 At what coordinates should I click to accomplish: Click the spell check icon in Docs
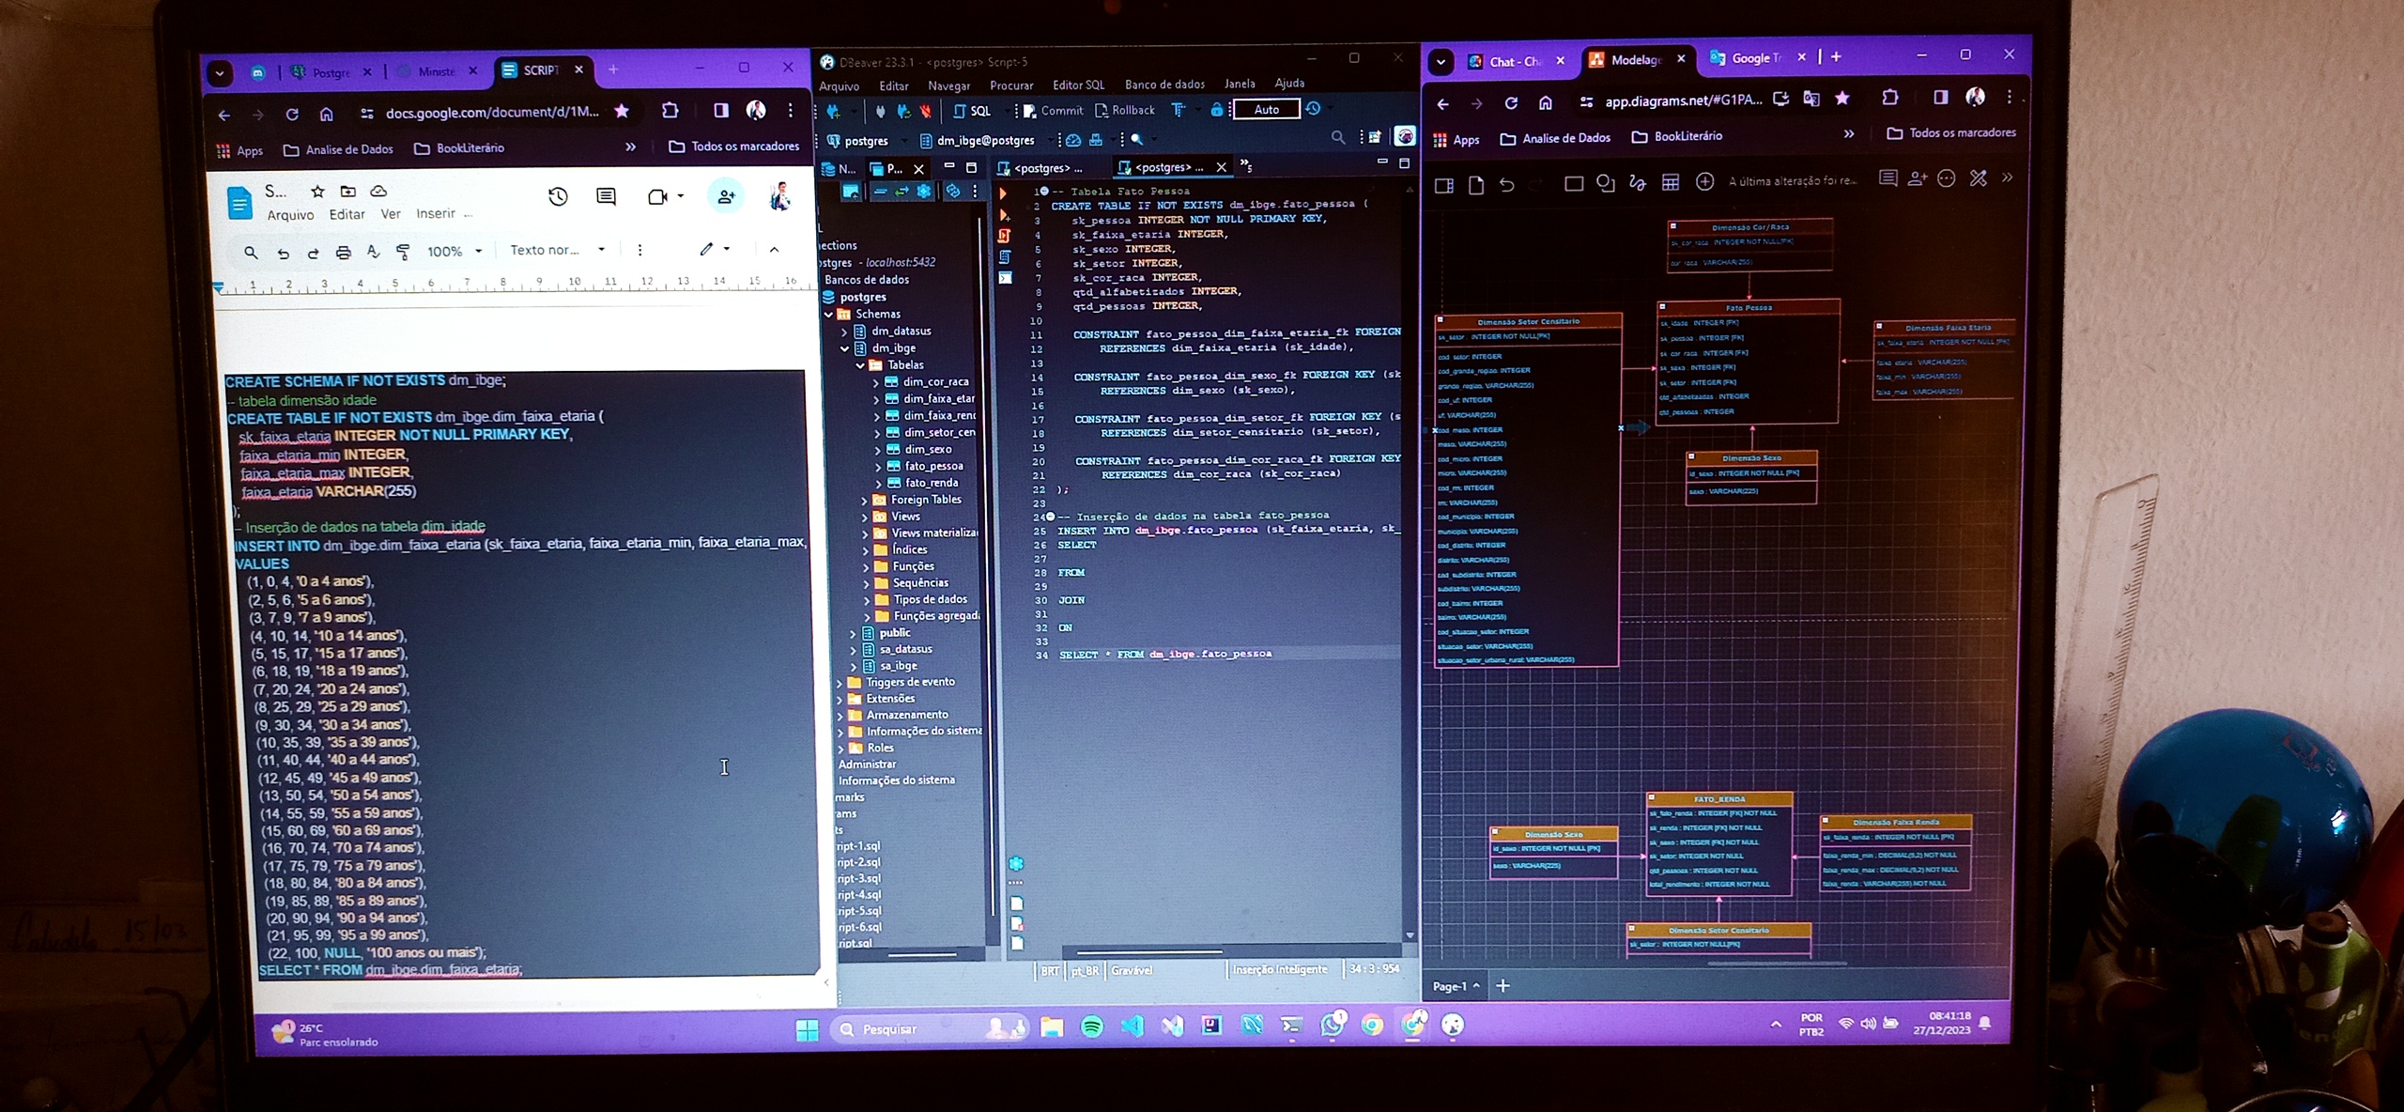pyautogui.click(x=373, y=252)
